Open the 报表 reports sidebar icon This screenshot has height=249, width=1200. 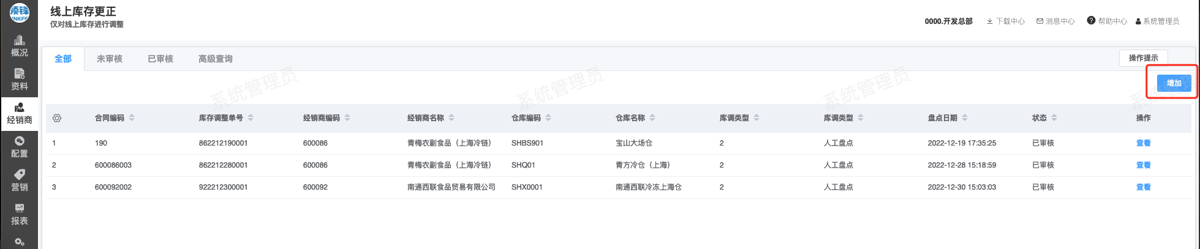(19, 214)
